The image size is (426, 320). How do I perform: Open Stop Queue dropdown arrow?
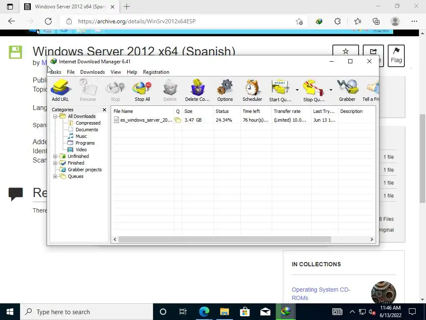point(331,90)
